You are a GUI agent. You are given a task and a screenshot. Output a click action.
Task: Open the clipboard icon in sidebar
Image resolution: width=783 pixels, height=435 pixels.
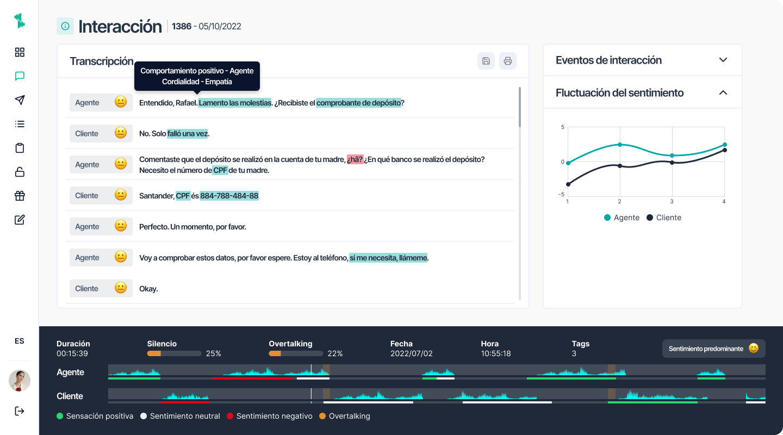pos(20,148)
